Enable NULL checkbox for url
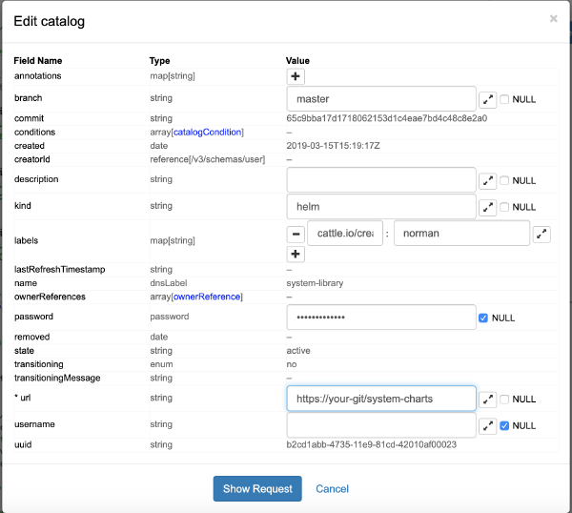This screenshot has height=513, width=572. tap(505, 399)
